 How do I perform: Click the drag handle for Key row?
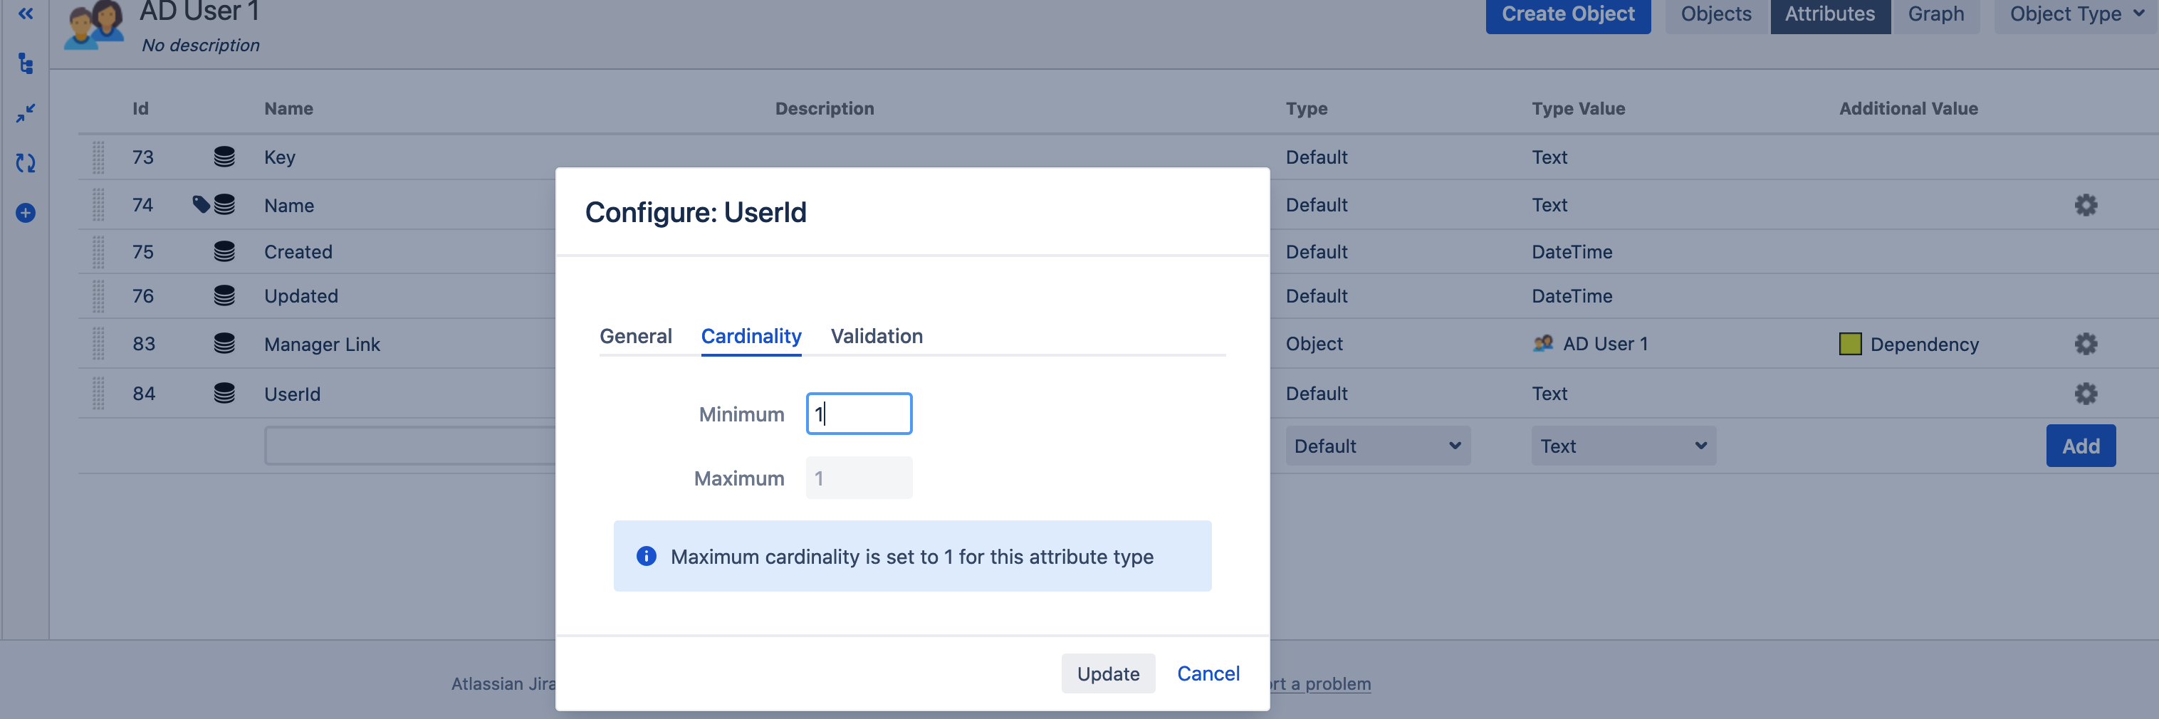98,157
